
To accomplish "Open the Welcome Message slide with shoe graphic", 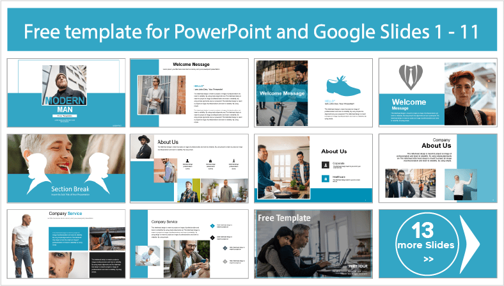I will [x=313, y=93].
